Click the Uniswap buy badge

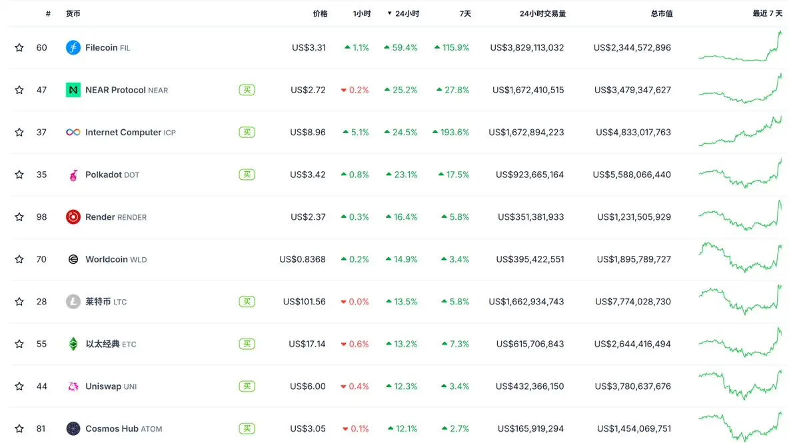point(247,386)
